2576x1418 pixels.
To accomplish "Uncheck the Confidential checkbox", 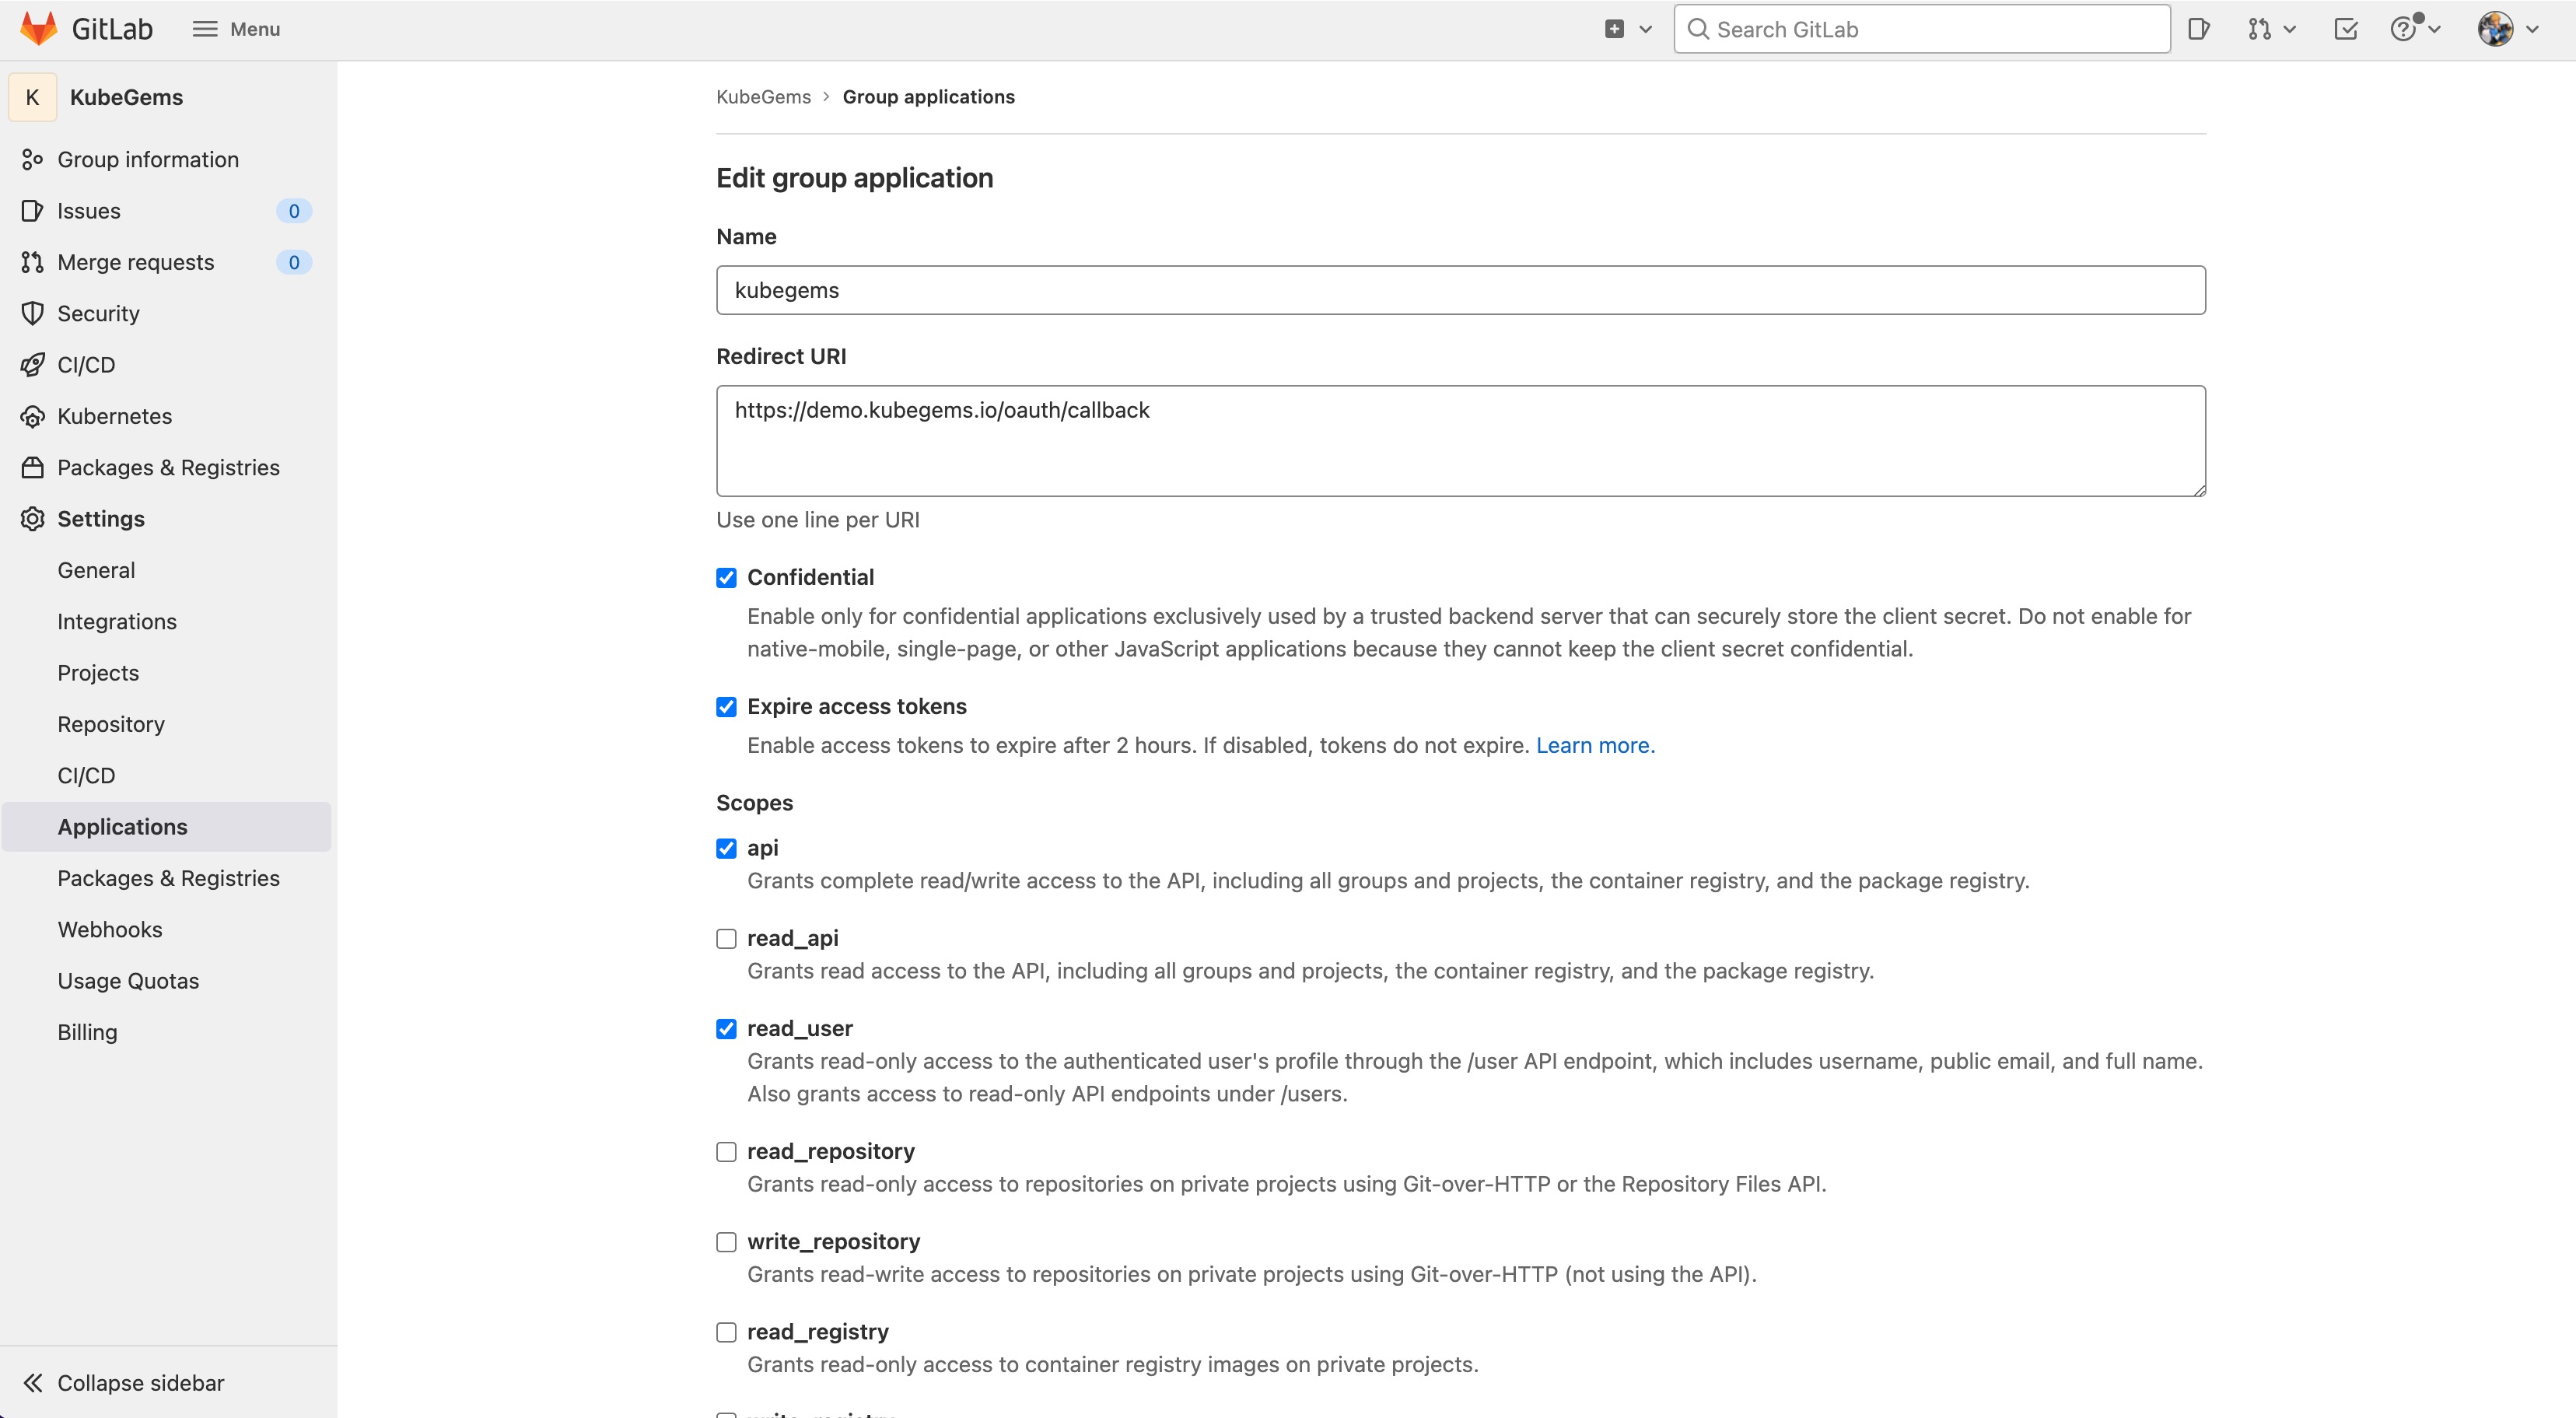I will 726,578.
